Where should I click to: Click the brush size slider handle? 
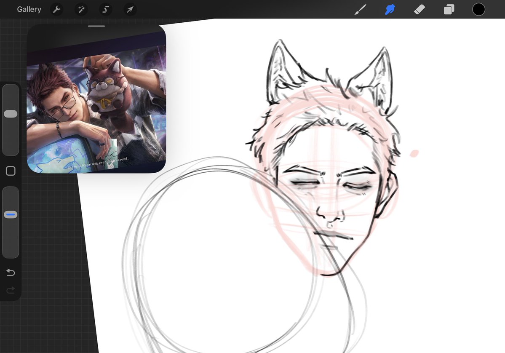(11, 114)
